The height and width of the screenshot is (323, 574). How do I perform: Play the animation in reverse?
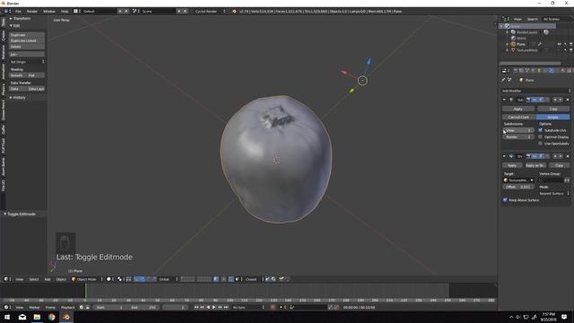(208, 307)
